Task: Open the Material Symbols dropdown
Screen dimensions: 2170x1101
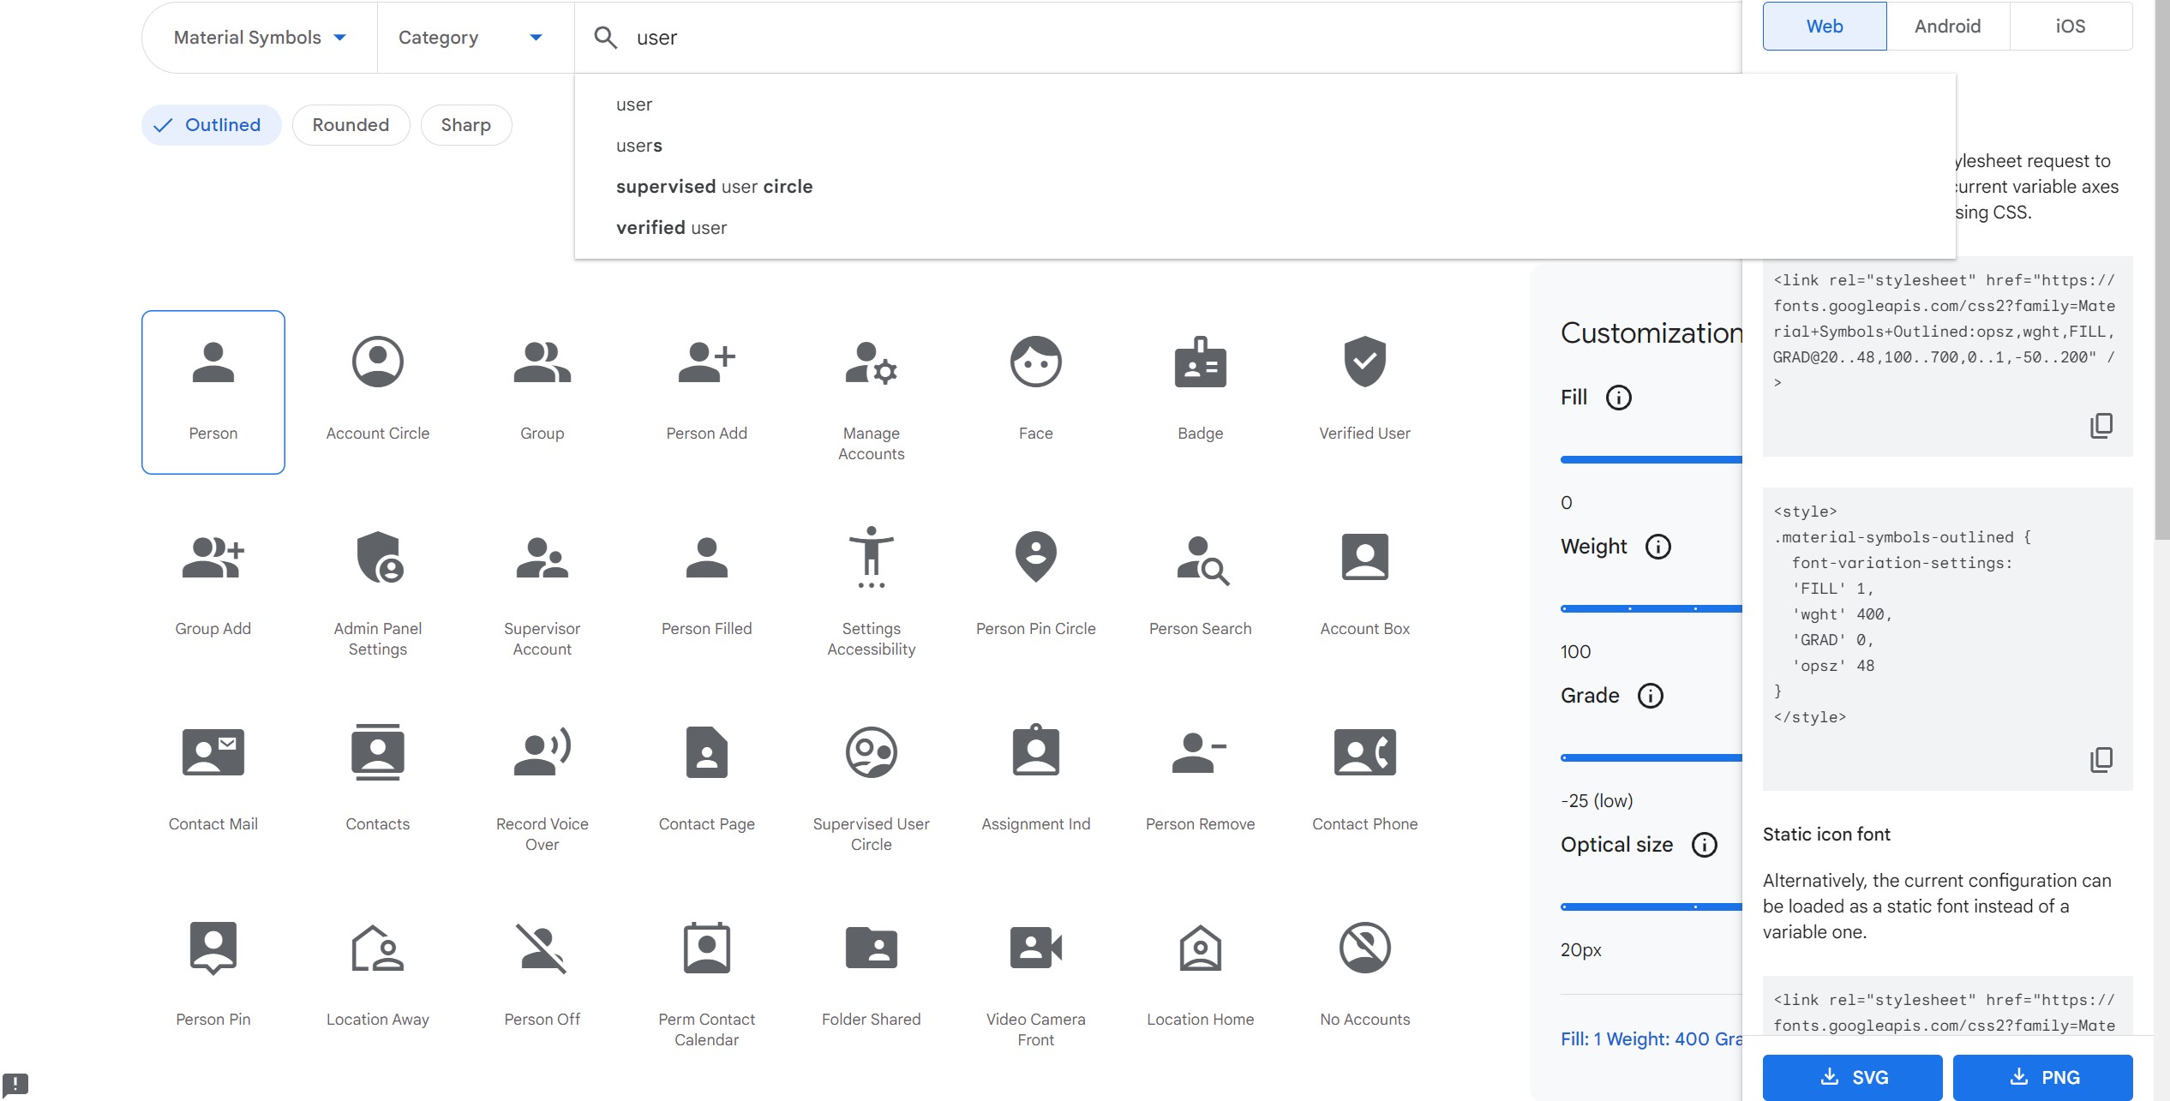Action: pyautogui.click(x=260, y=38)
